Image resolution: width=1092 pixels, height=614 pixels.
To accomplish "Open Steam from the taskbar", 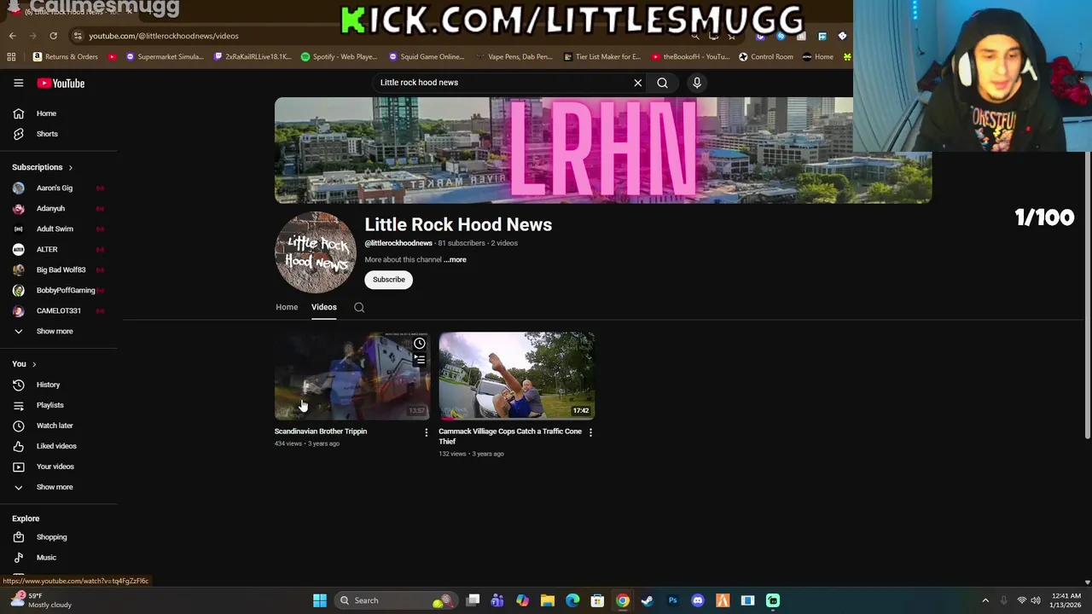I will pos(648,600).
